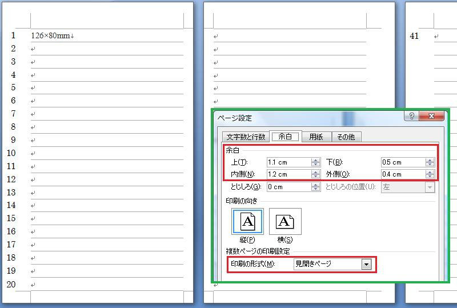Click the spinner on the 上(T) margin

click(316, 162)
